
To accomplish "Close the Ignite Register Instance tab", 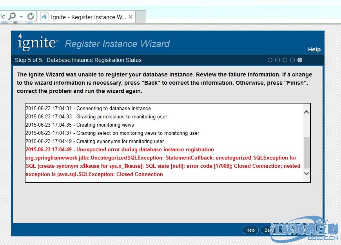I will pyautogui.click(x=131, y=17).
